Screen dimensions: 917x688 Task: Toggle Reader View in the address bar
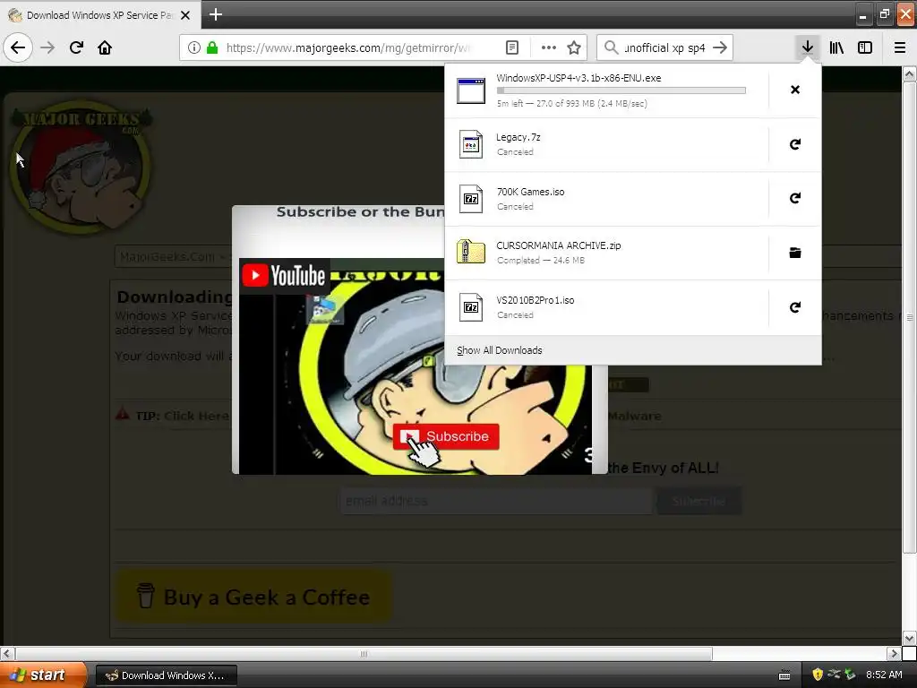coord(511,47)
